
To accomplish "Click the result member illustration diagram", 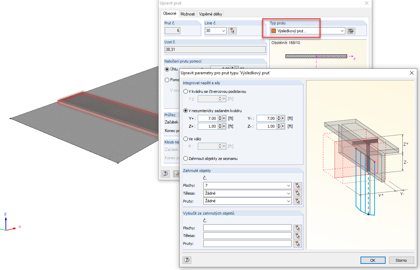I will pos(360,164).
